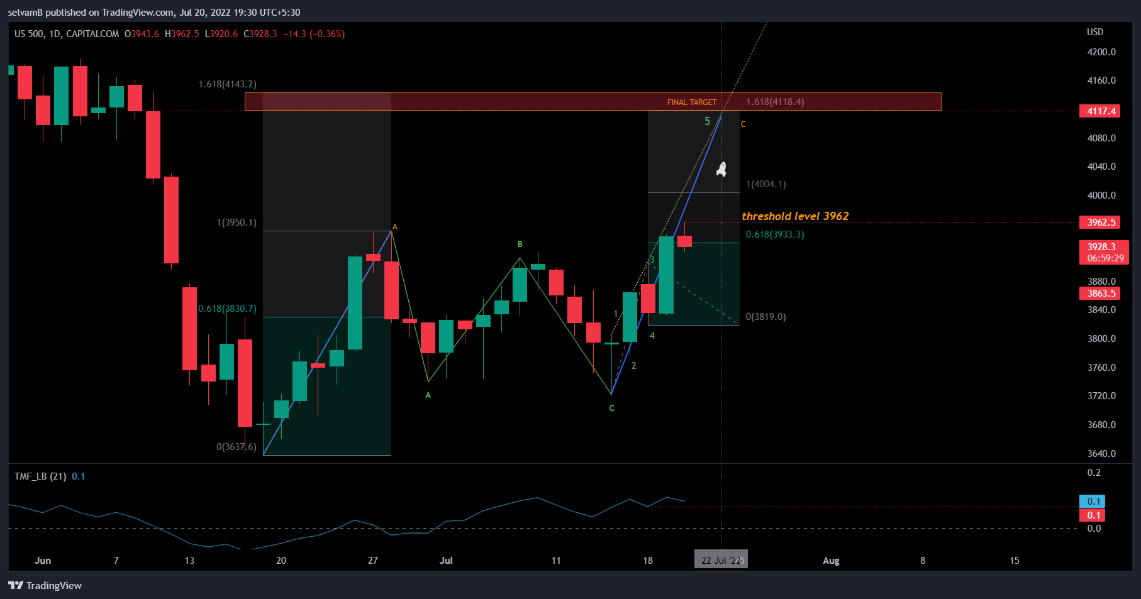Click the 'Aug' label on the time axis
Image resolution: width=1141 pixels, height=599 pixels.
click(x=831, y=561)
